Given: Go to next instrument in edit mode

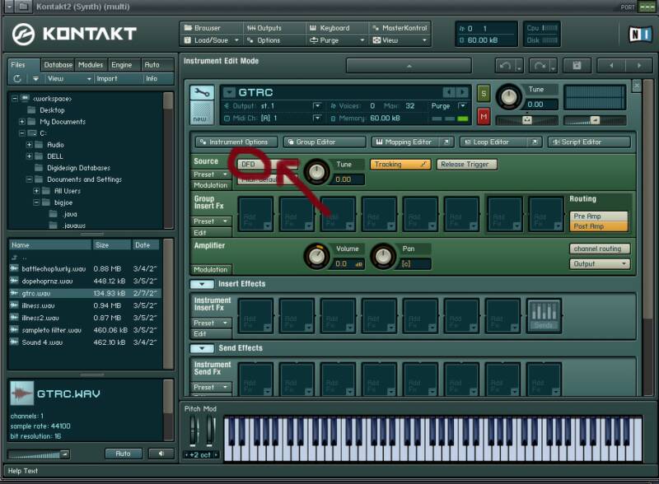Looking at the screenshot, I should (x=639, y=66).
